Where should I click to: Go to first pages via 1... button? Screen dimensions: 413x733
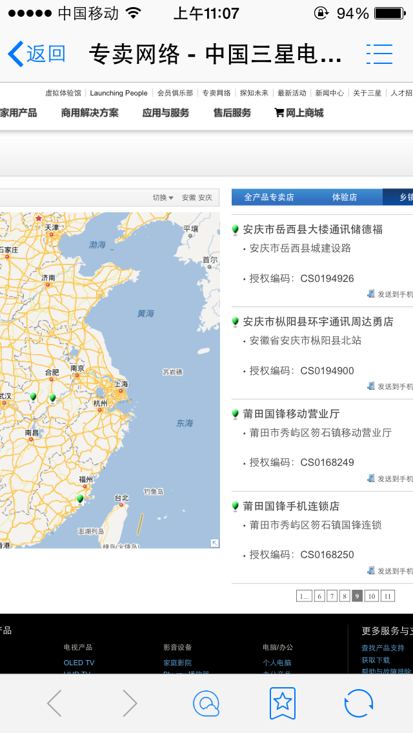click(x=304, y=596)
